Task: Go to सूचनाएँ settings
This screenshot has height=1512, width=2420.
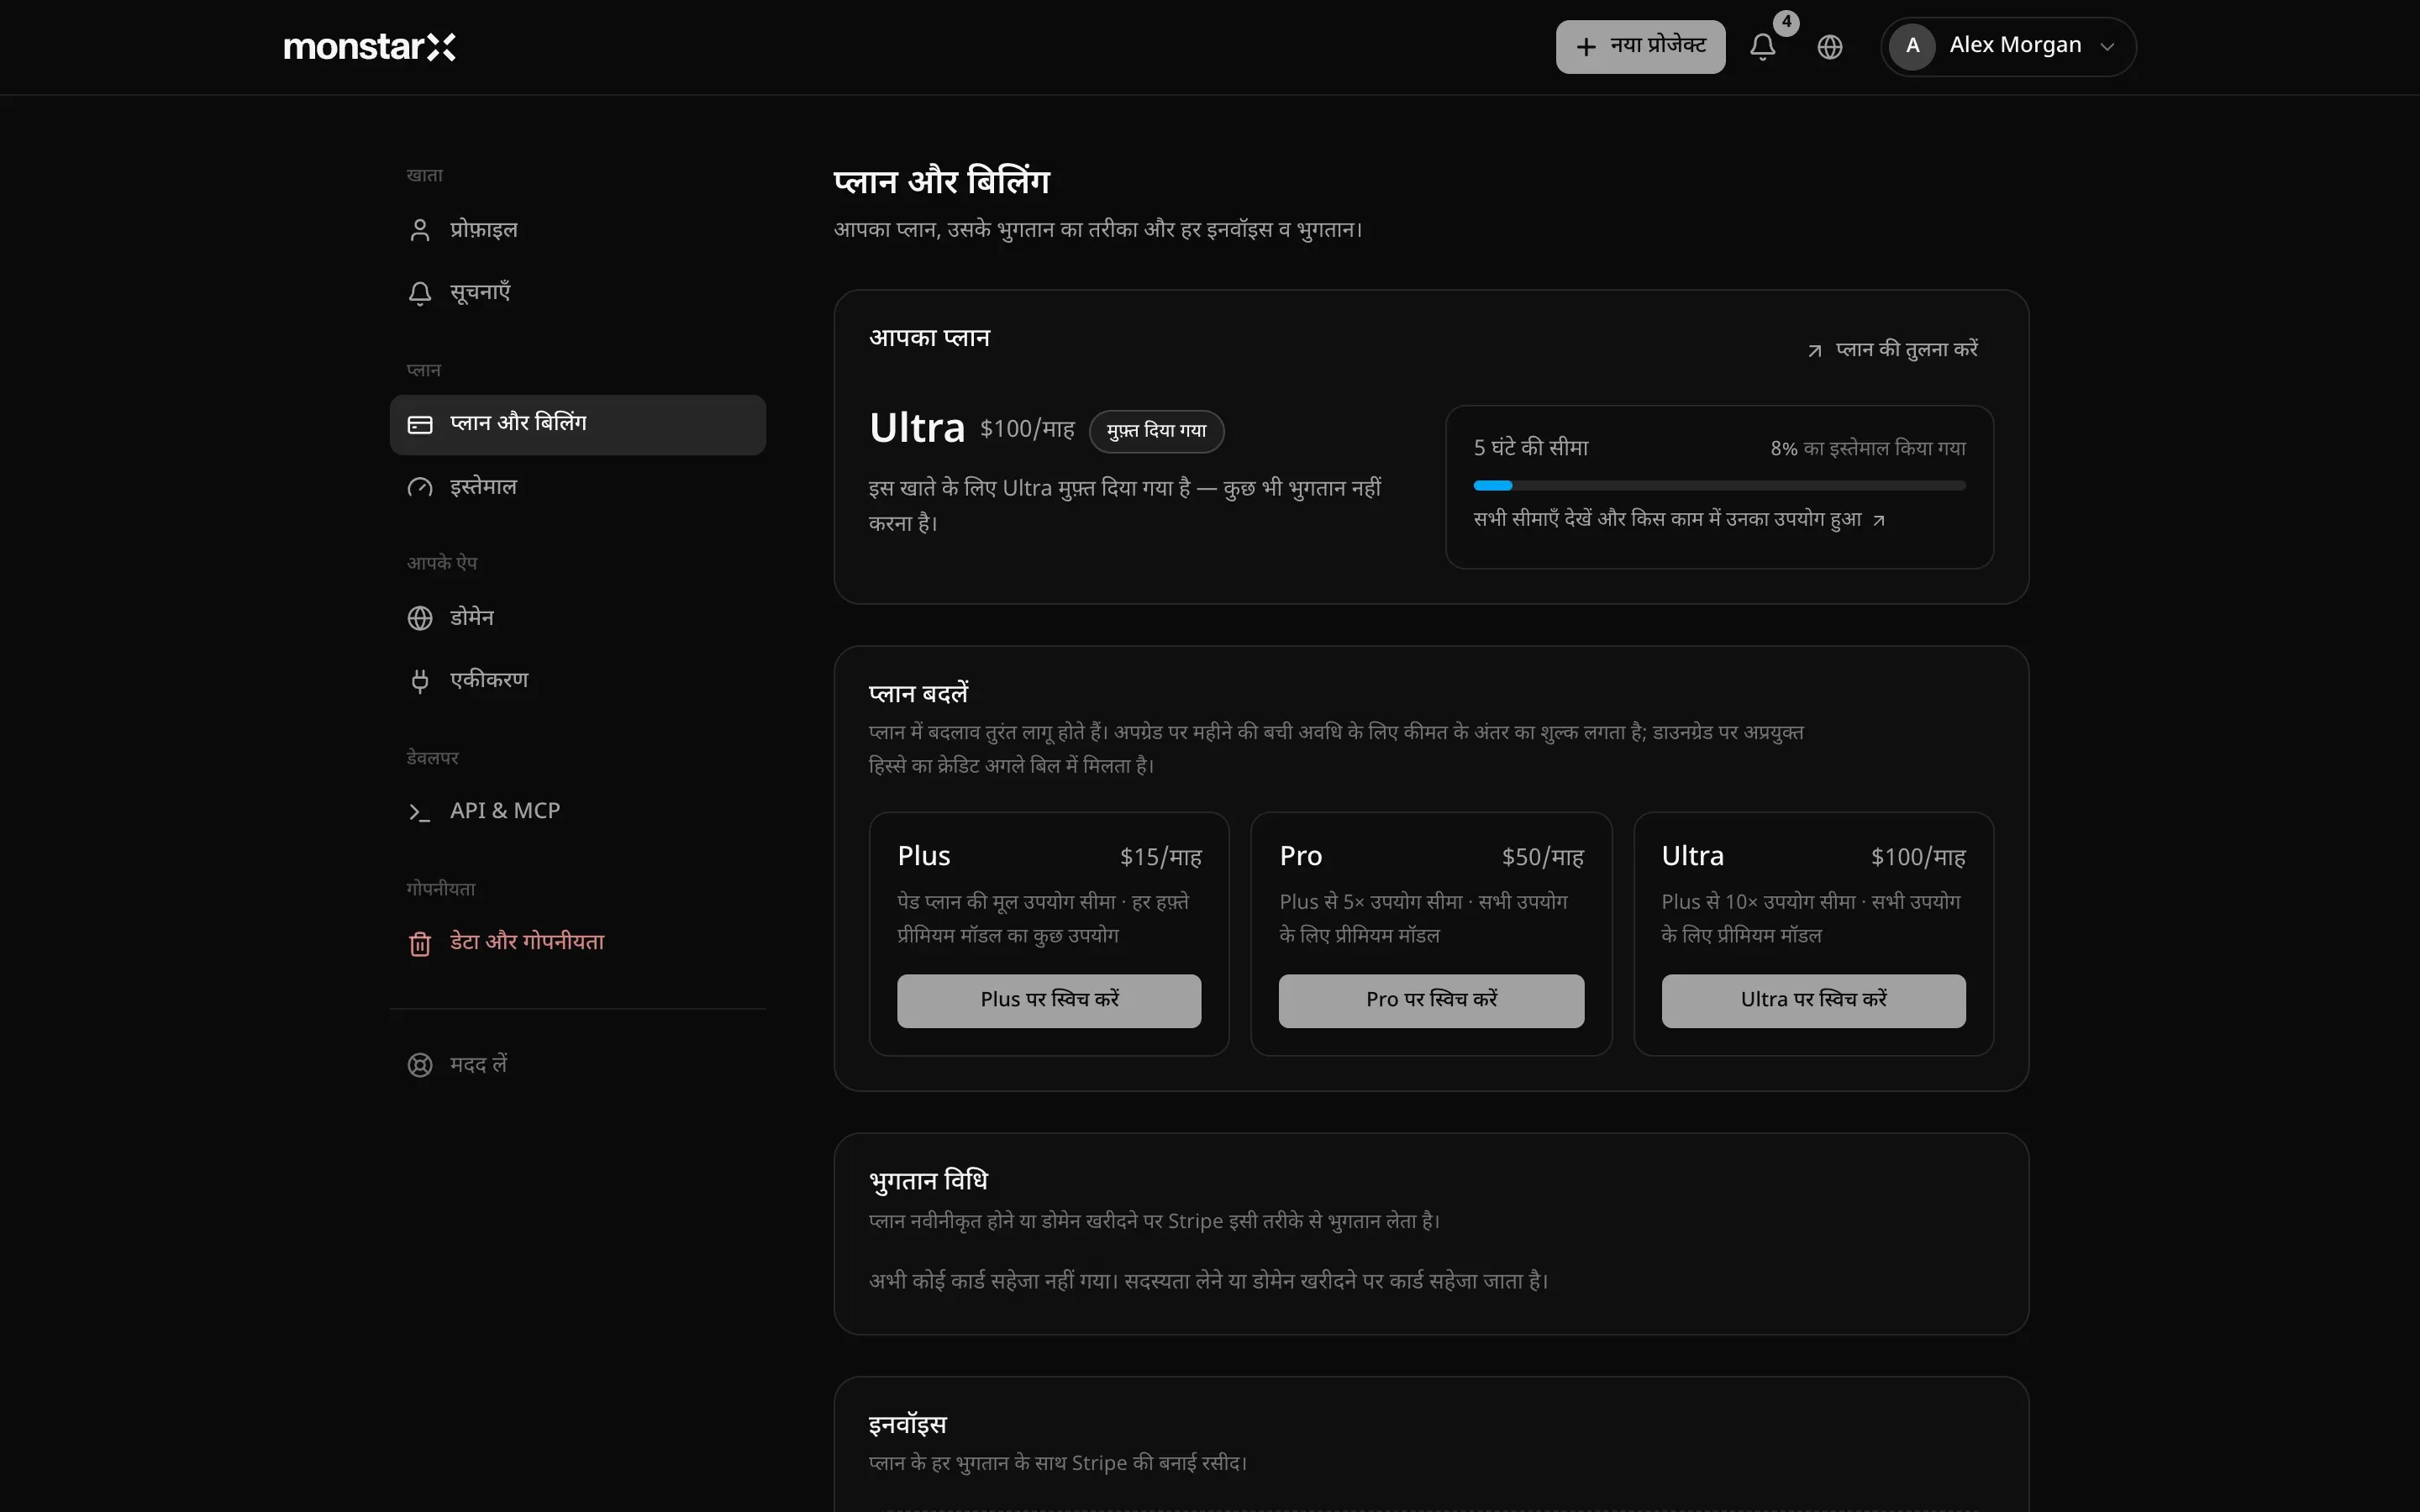Action: (x=578, y=293)
